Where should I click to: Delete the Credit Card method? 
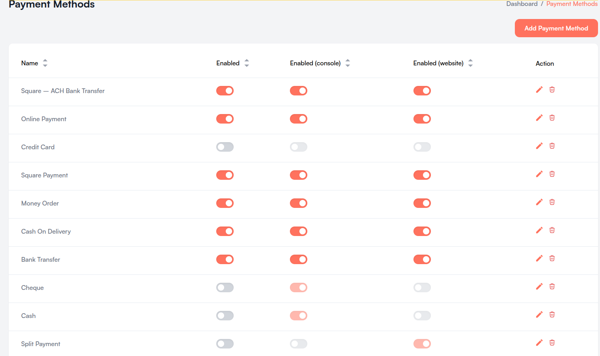(x=552, y=146)
